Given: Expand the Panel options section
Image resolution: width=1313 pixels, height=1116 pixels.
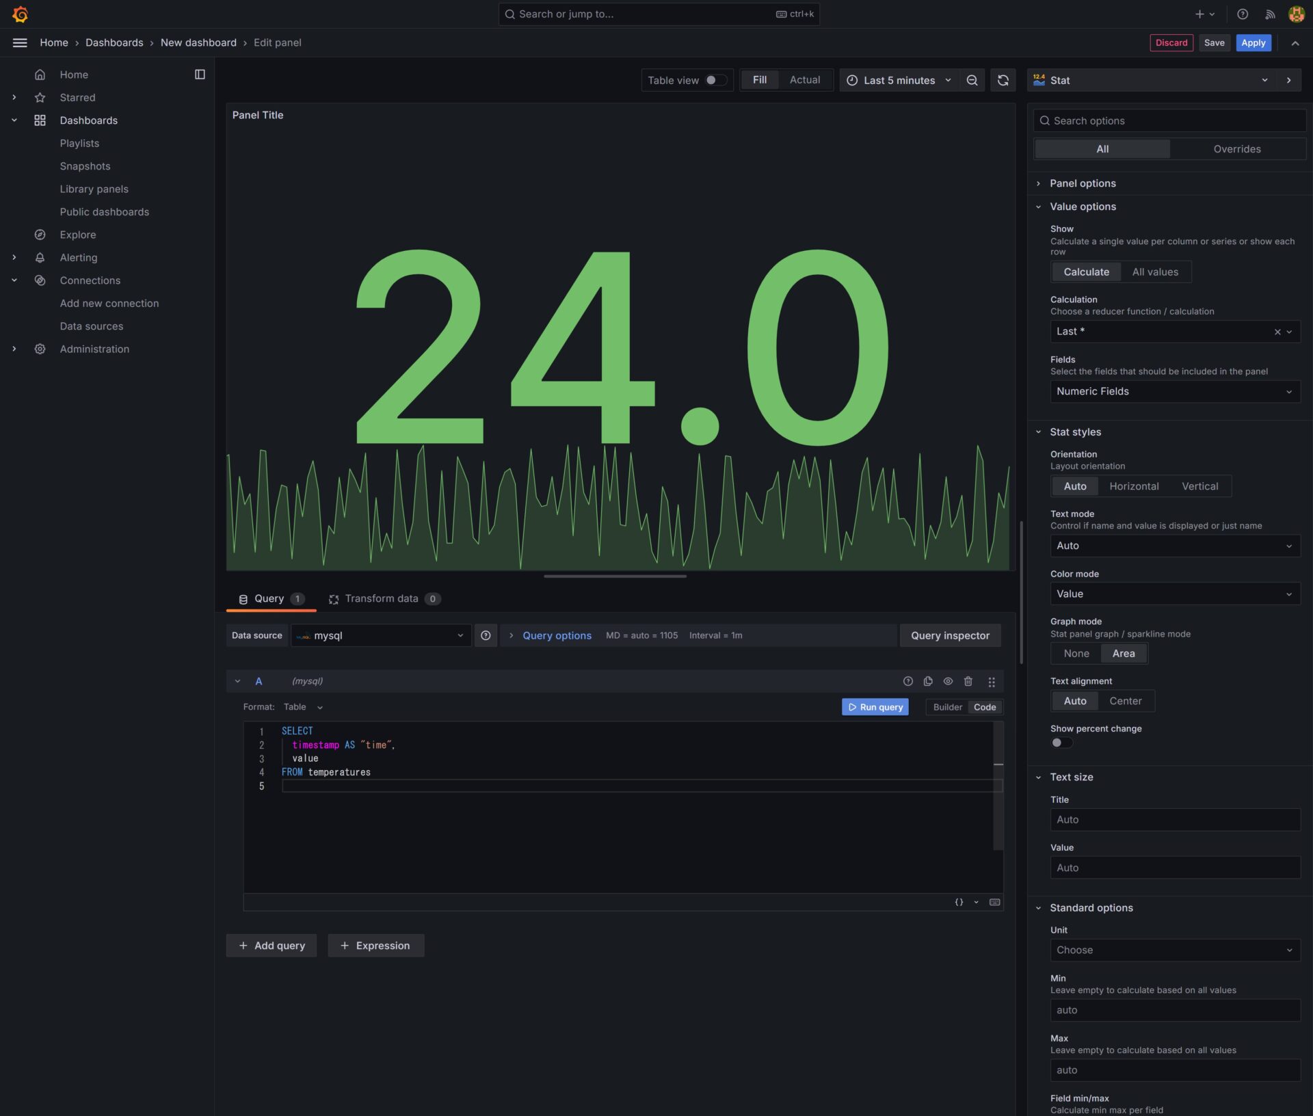Looking at the screenshot, I should pos(1083,183).
